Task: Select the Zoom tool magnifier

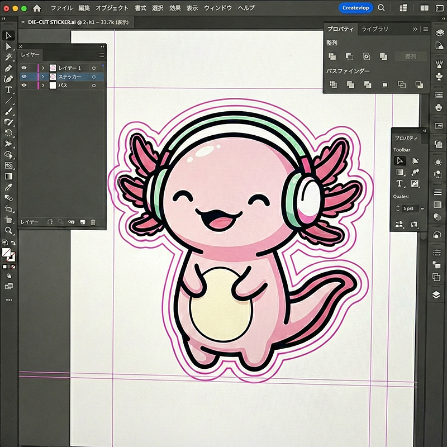Action: click(x=8, y=230)
